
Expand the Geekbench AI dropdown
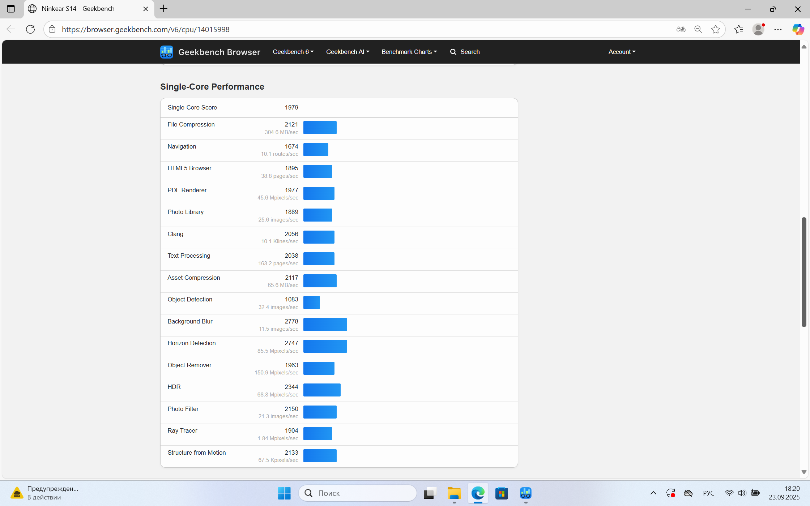(348, 52)
